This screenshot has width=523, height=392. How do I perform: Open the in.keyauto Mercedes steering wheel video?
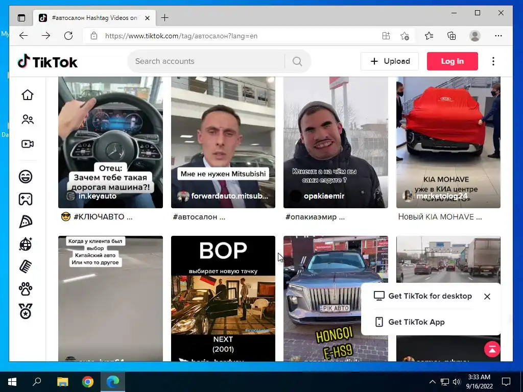[x=110, y=142]
